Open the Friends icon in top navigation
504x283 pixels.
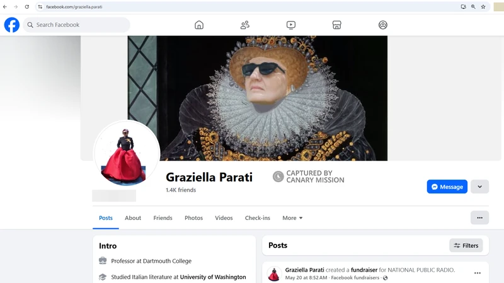[x=245, y=25]
